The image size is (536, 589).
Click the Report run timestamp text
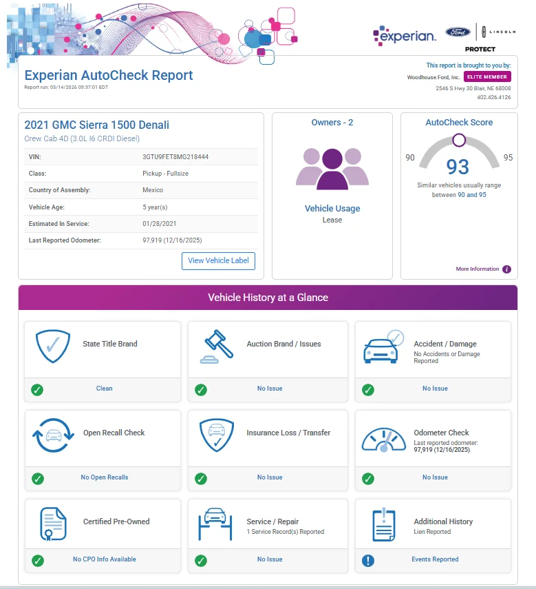66,87
